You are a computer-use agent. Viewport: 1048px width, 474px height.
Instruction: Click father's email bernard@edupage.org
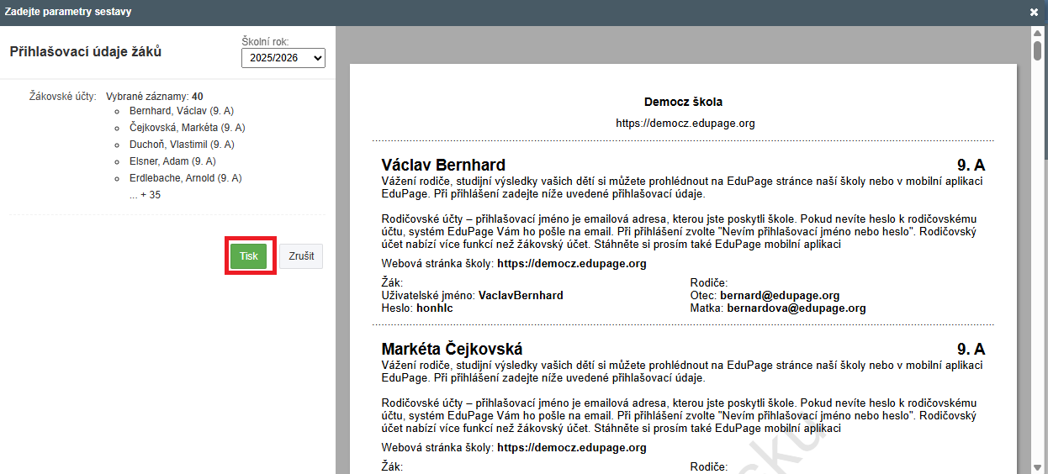780,296
